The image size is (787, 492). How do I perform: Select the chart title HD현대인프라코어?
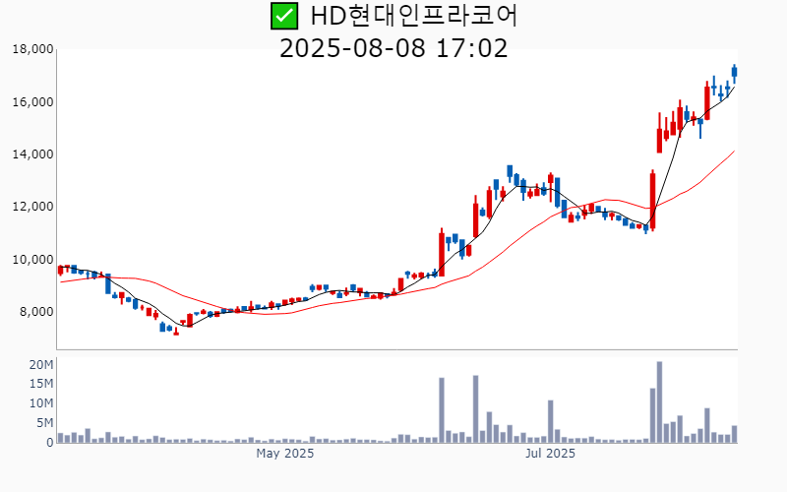(413, 16)
